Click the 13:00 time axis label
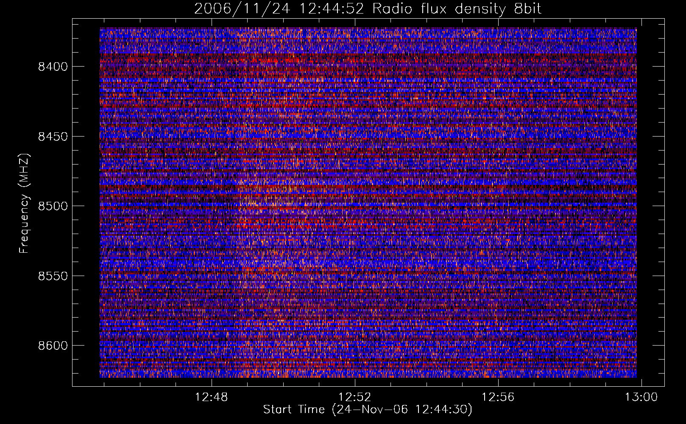The width and height of the screenshot is (686, 424). pos(641,397)
